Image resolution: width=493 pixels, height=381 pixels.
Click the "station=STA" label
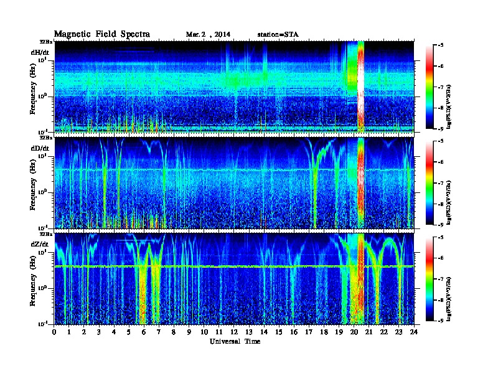coord(278,35)
